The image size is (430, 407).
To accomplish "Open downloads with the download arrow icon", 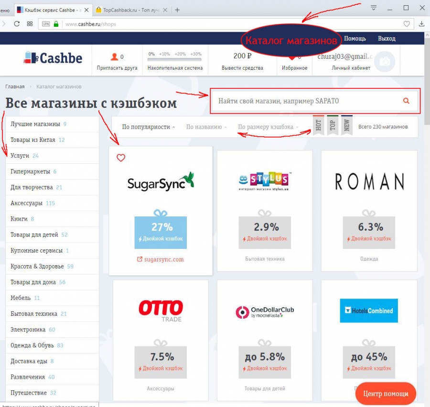I will pyautogui.click(x=422, y=24).
